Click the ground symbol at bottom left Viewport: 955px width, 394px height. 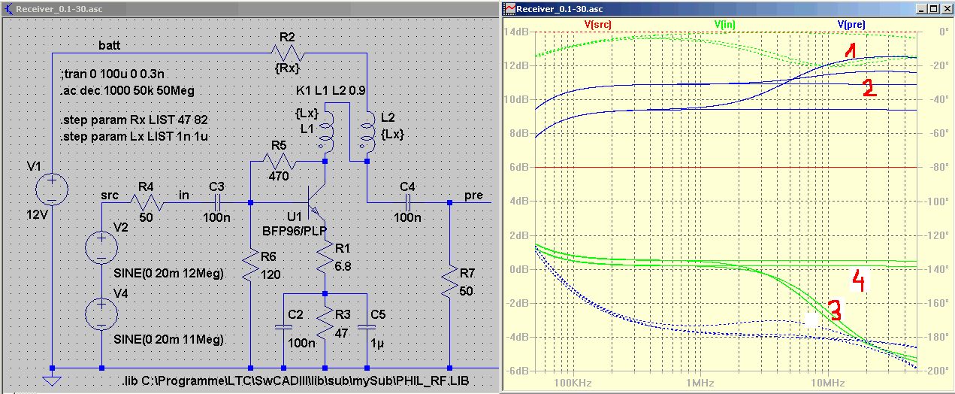point(53,380)
